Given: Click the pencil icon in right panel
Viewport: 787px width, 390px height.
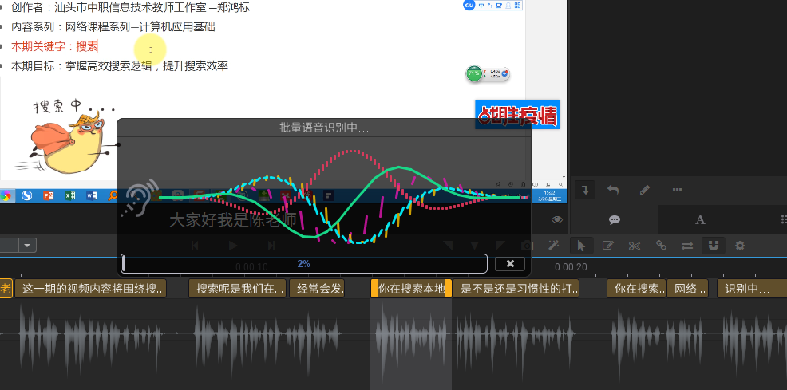Looking at the screenshot, I should 644,190.
